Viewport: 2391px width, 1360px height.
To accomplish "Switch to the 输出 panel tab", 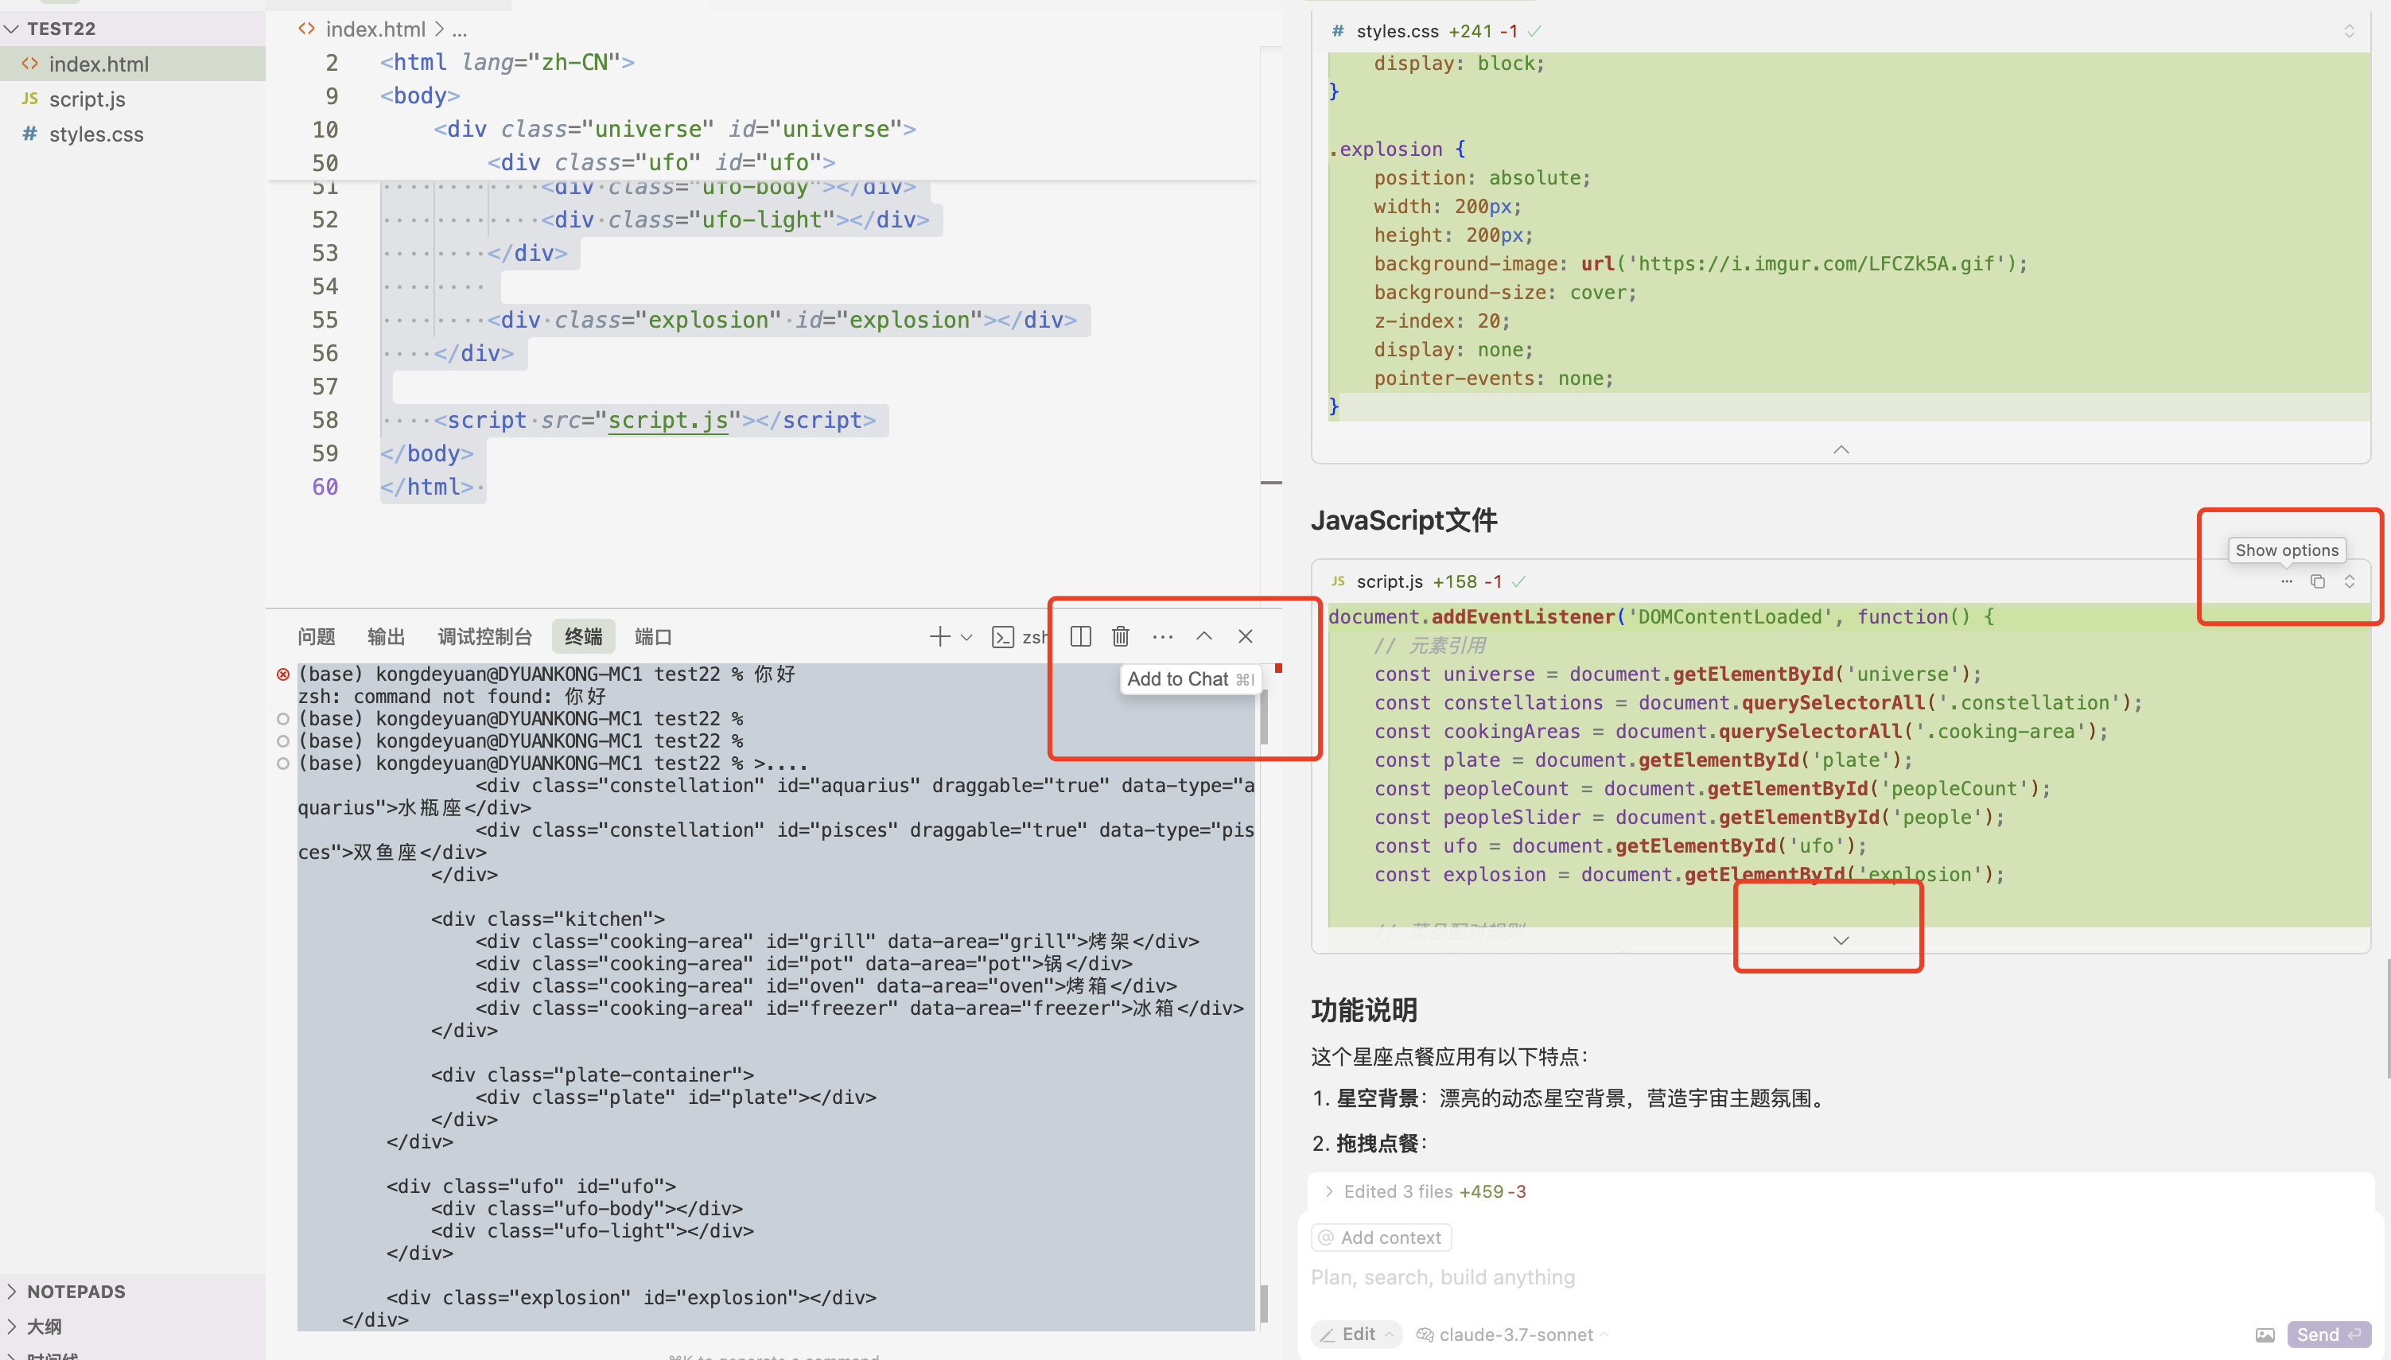I will click(x=386, y=636).
